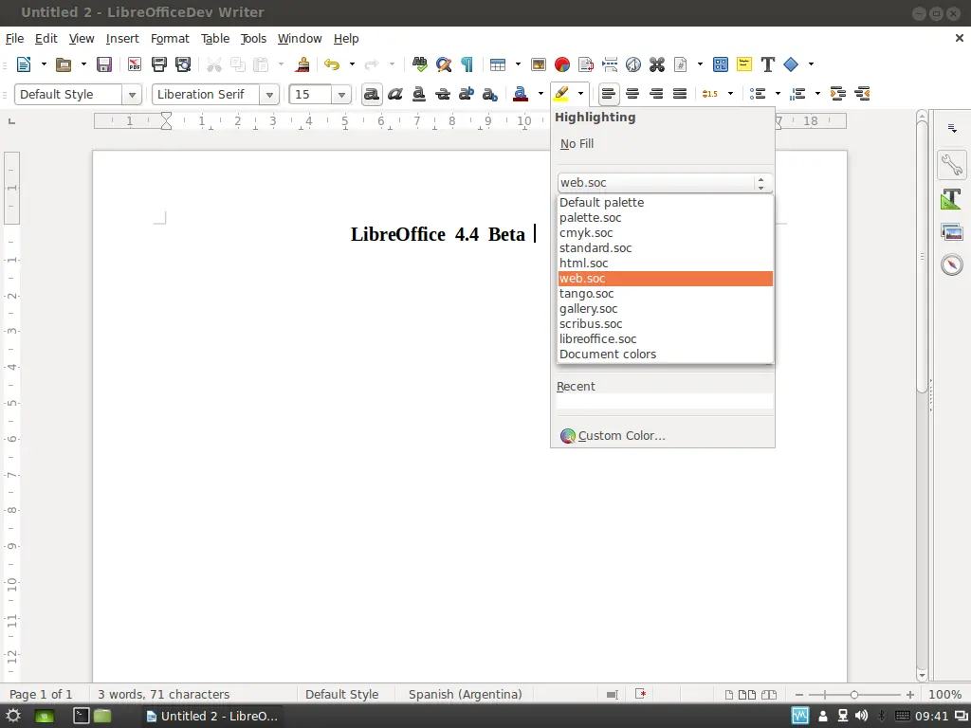Select book view layout icon

click(x=768, y=695)
